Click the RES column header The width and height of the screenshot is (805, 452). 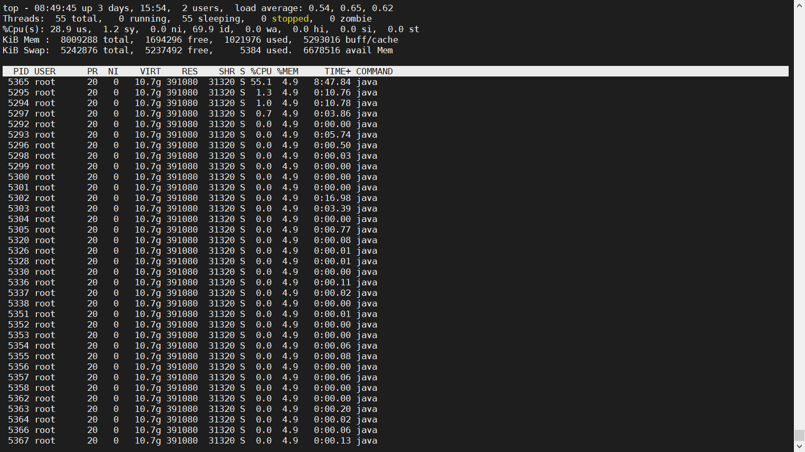pyautogui.click(x=189, y=71)
